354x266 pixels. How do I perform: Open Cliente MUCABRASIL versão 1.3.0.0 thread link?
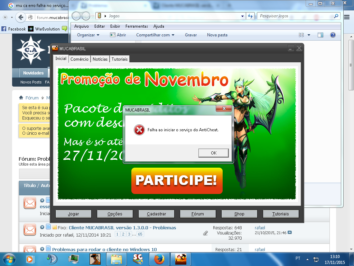[x=122, y=228]
